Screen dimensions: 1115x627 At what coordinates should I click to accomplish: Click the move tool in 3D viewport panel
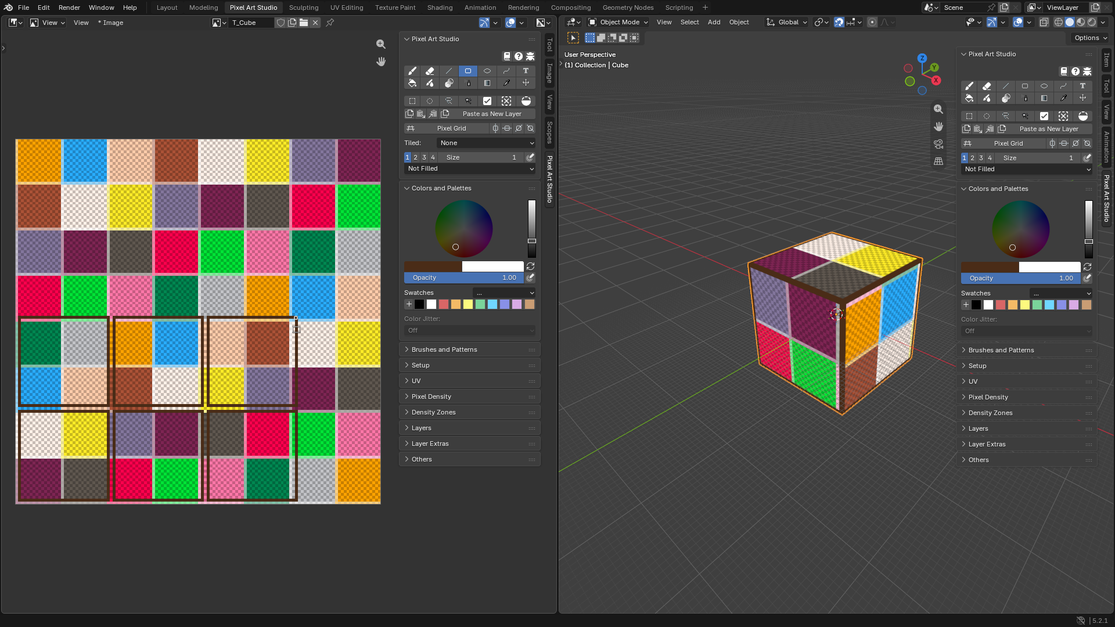1082,98
